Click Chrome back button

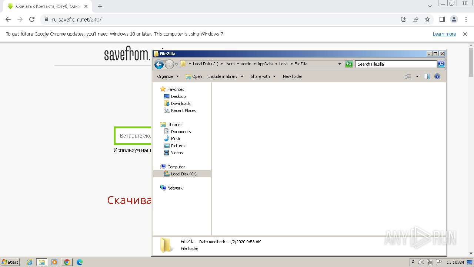click(8, 19)
